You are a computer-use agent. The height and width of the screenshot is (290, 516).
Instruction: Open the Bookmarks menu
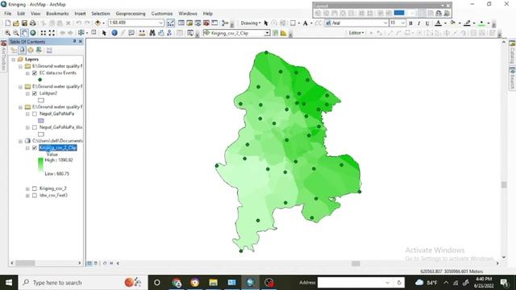(x=57, y=14)
